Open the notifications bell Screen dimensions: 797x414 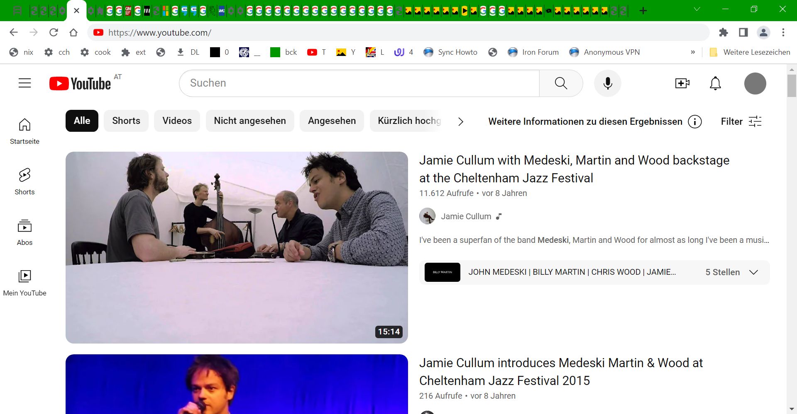(x=715, y=83)
